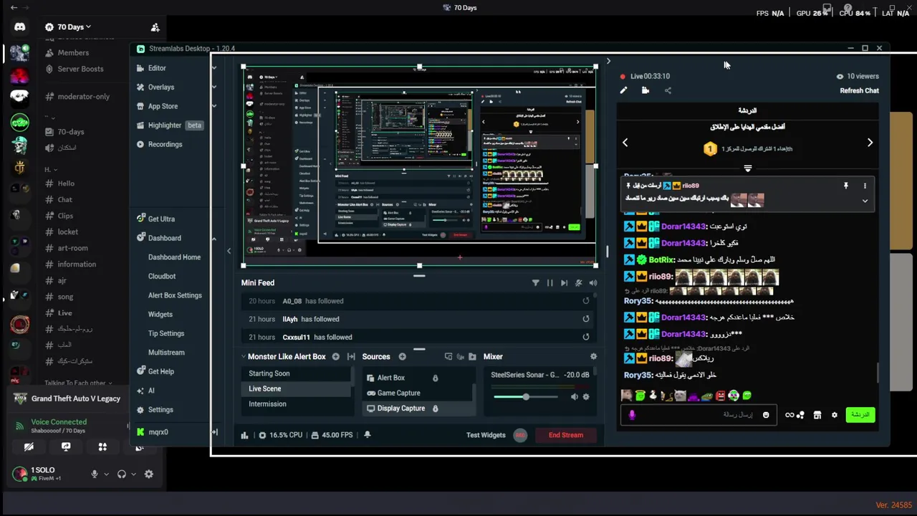Open Highlighter beta in Streamlabs sidebar
The height and width of the screenshot is (516, 917).
click(x=169, y=125)
